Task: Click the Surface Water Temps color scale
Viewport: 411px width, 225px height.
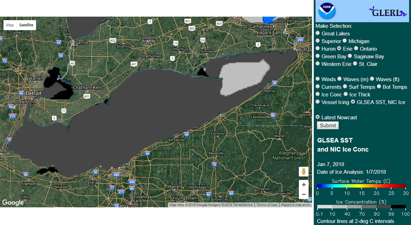Action: 361,186
